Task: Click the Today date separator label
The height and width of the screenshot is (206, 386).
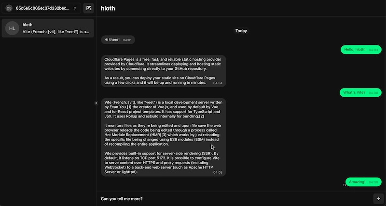Action: 241,31
